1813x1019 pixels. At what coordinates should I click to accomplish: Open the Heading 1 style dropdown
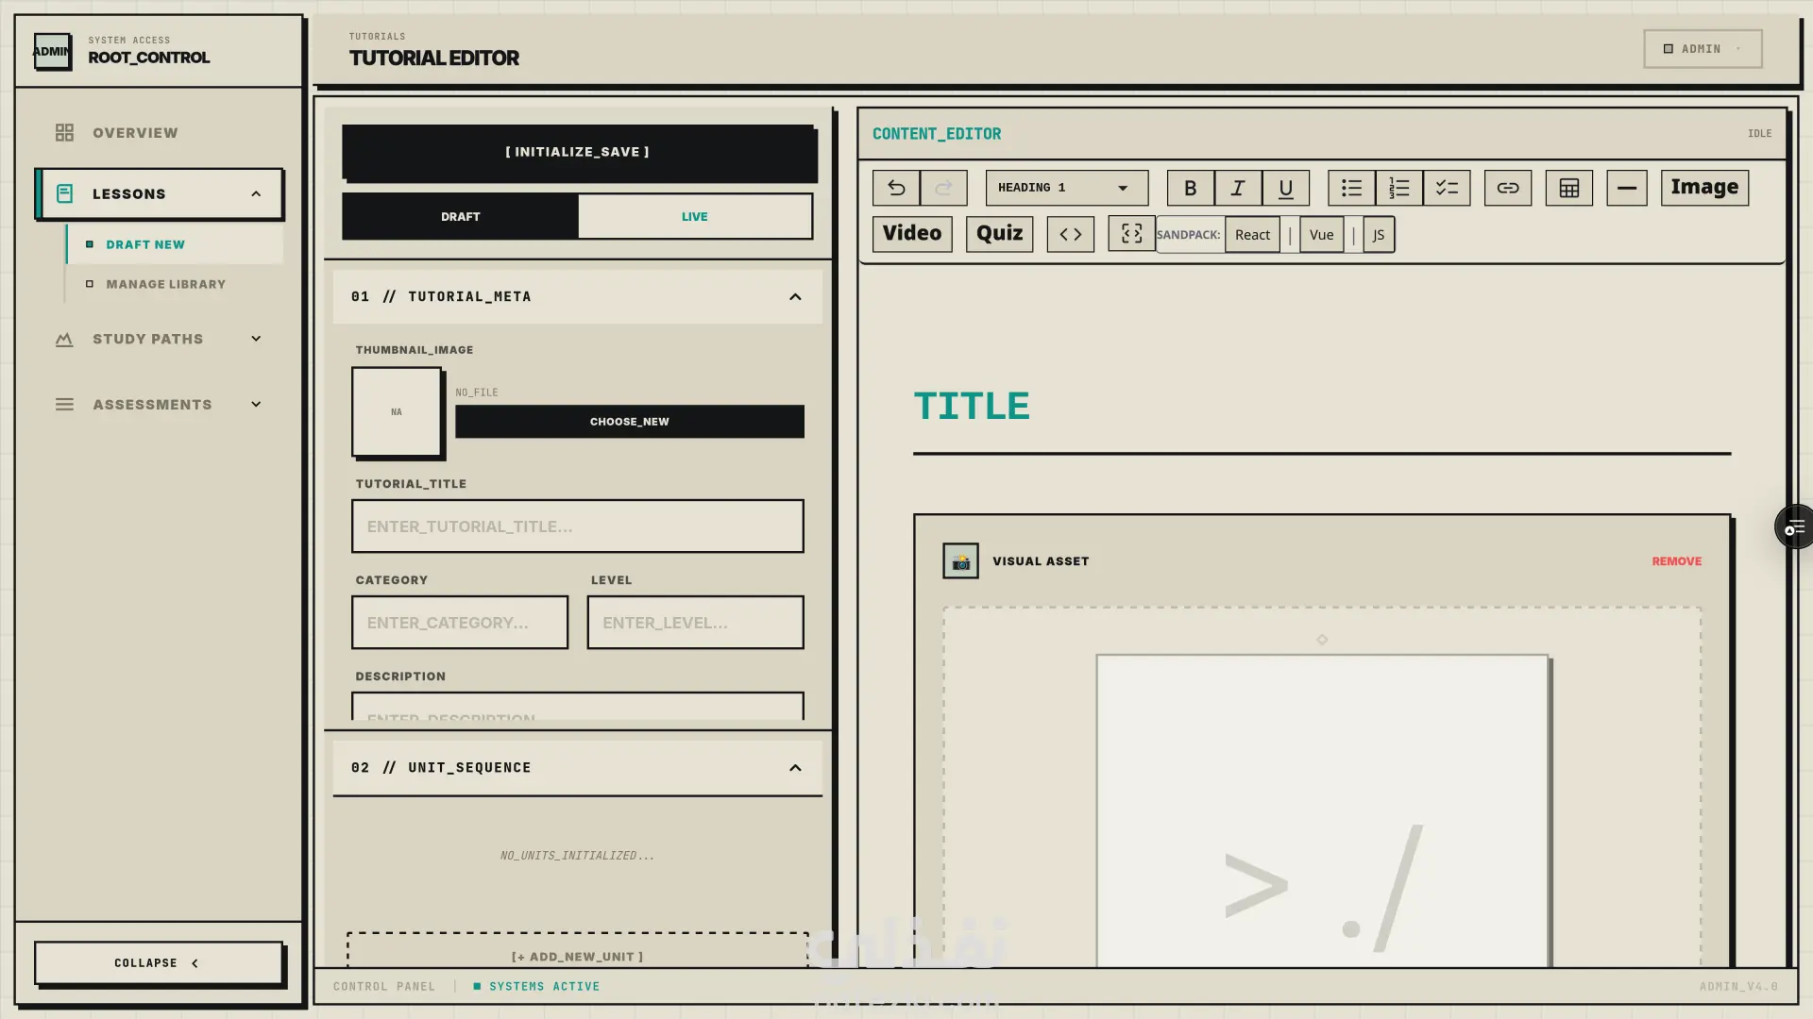[x=1066, y=188]
